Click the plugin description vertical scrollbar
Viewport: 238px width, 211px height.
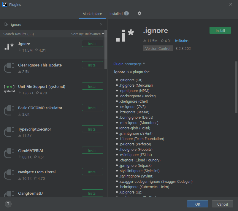236,87
